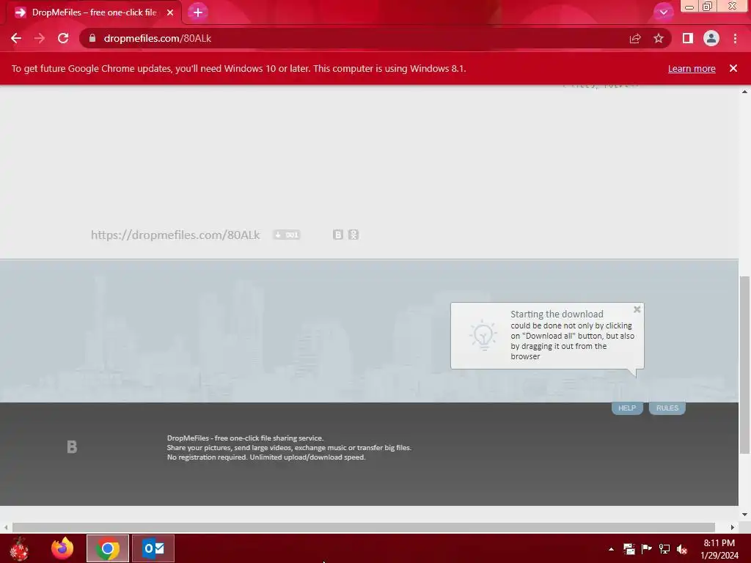
Task: Follow the Learn more link
Action: click(x=692, y=68)
